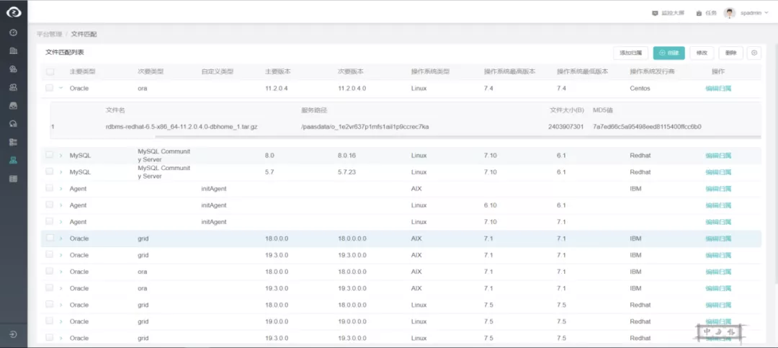Select the highlighted platform management sidebar icon
Screen dimensions: 778x348
13,160
